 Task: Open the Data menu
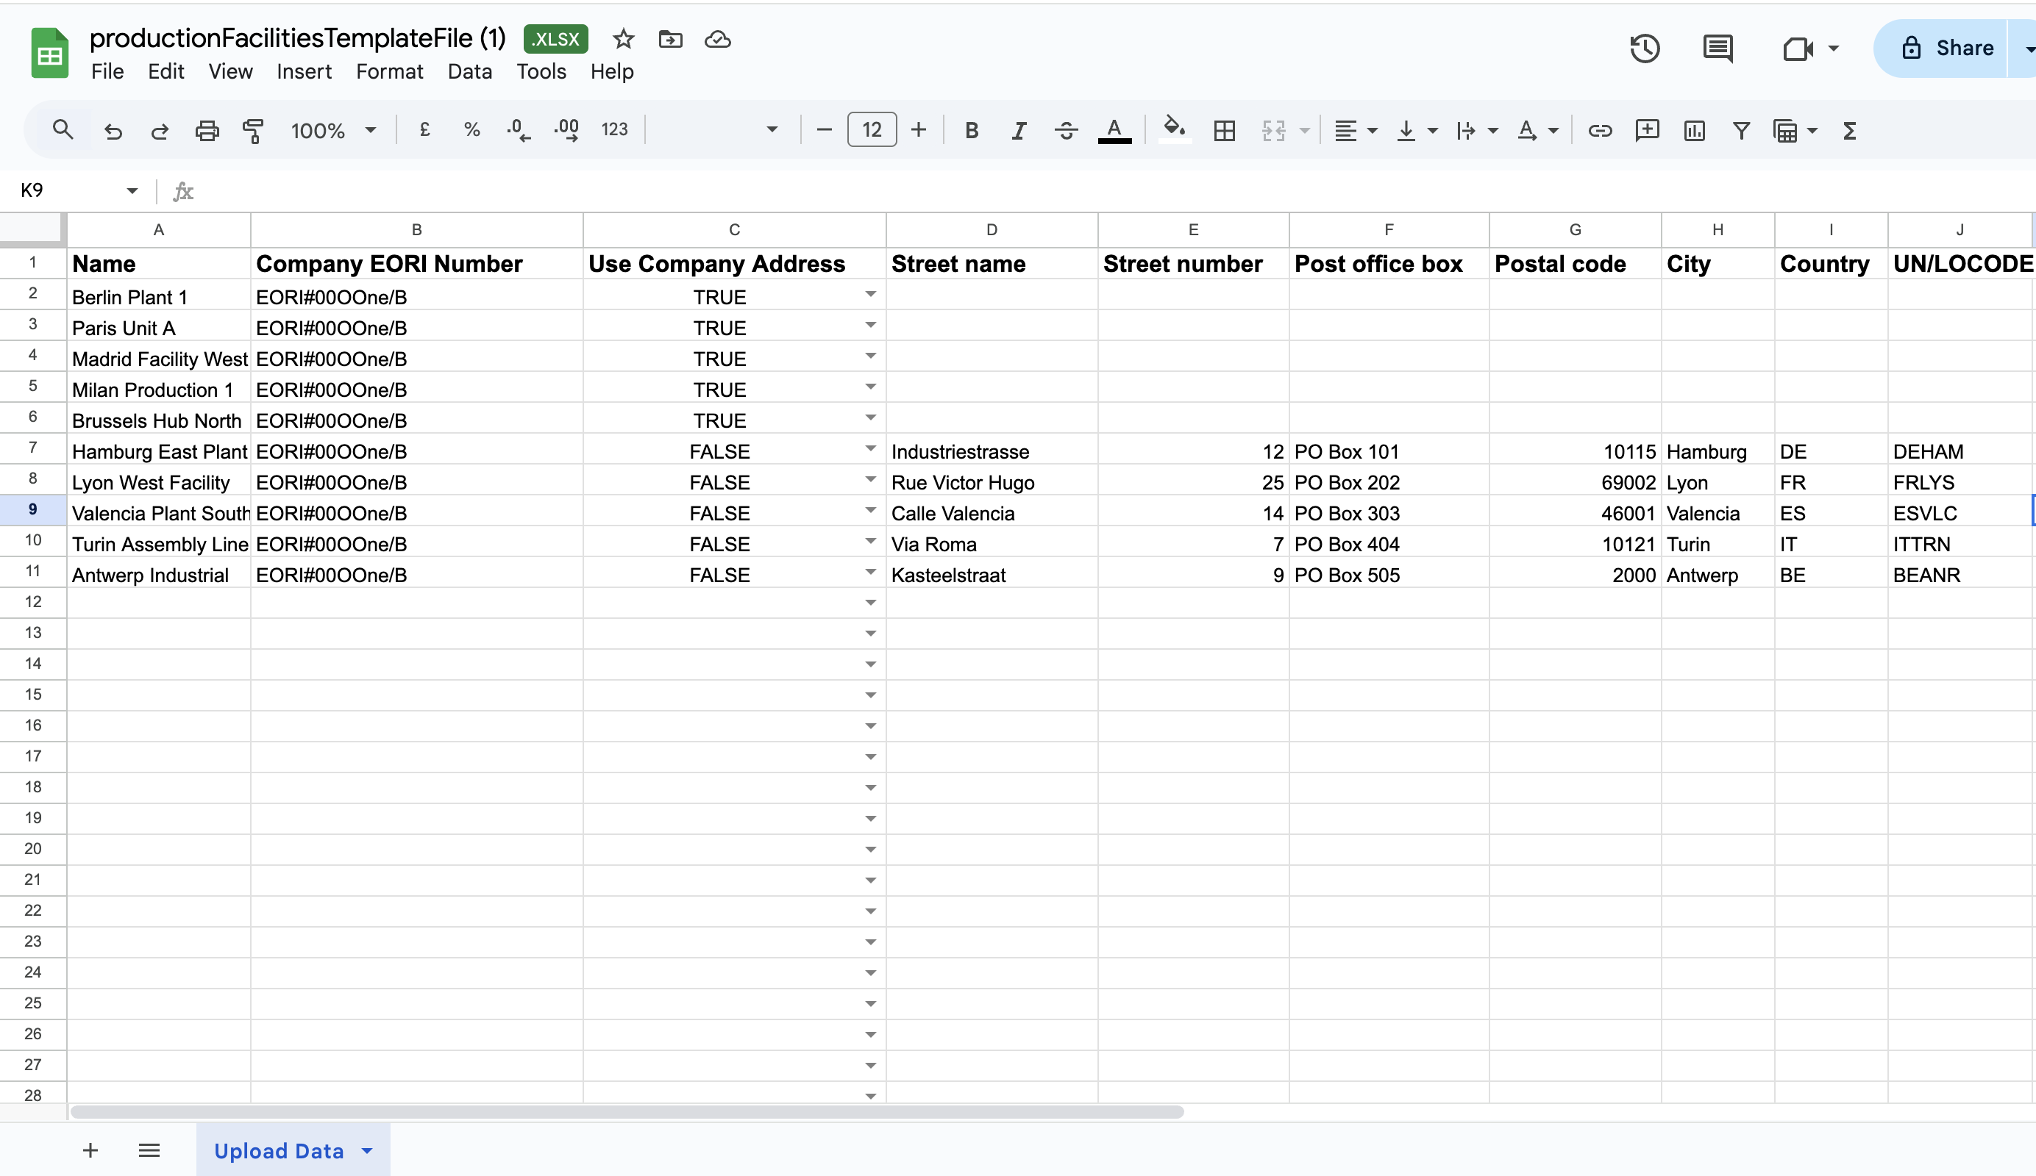point(469,72)
